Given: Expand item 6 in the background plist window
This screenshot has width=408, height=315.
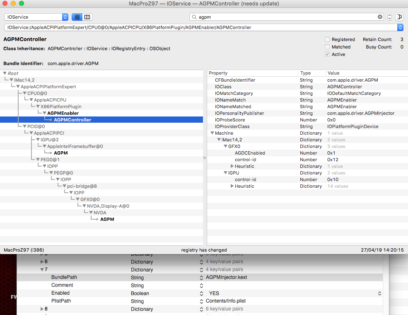Looking at the screenshot, I should [42, 262].
